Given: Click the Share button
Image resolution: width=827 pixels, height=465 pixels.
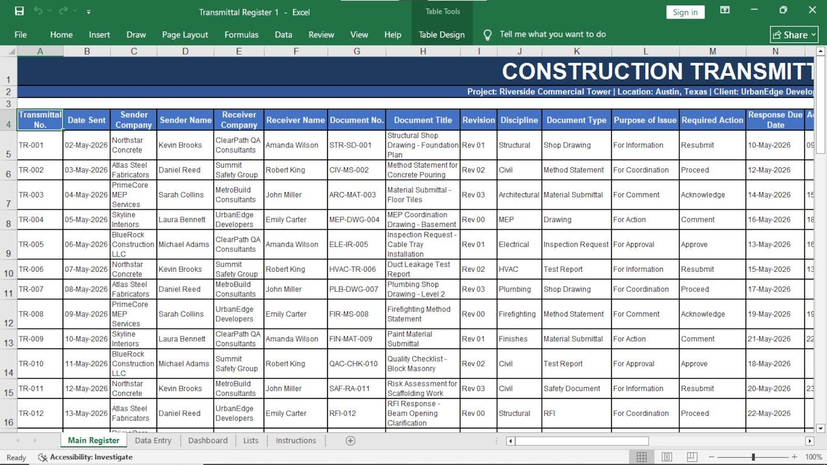Looking at the screenshot, I should (x=794, y=35).
